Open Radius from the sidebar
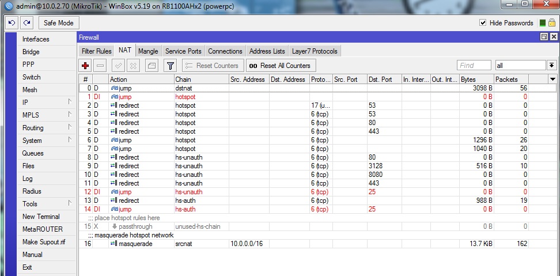 coord(47,191)
